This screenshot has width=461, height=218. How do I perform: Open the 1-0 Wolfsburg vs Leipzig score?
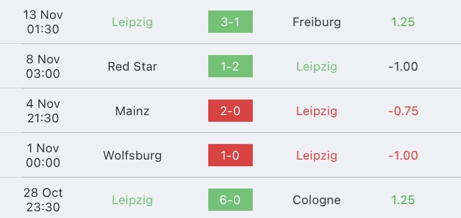230,155
